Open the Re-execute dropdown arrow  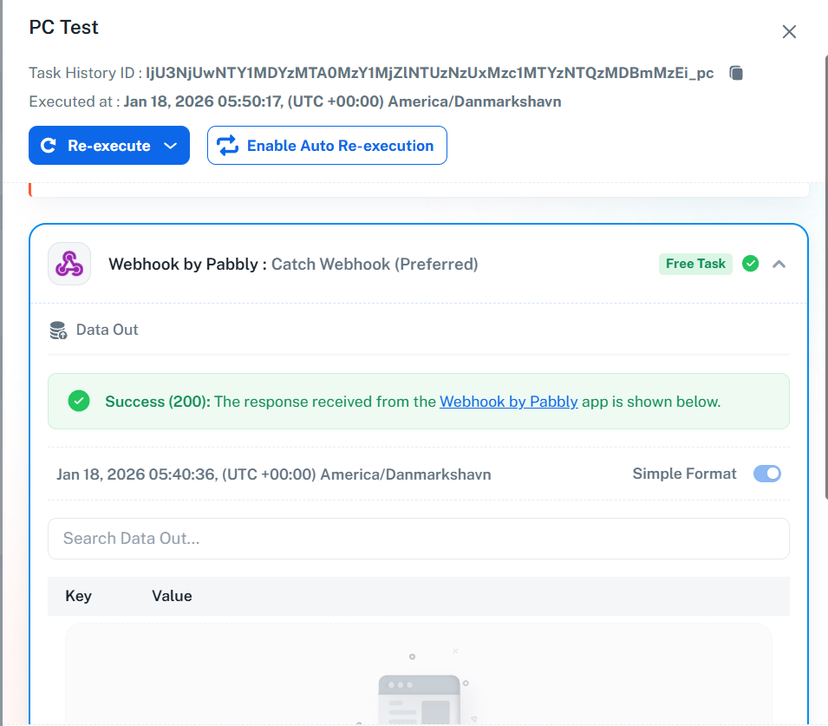click(x=170, y=146)
